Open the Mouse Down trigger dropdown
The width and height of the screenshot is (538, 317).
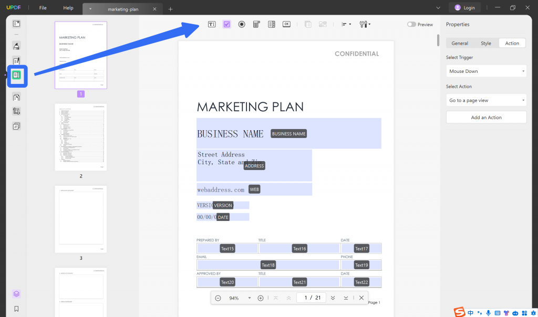pyautogui.click(x=486, y=71)
